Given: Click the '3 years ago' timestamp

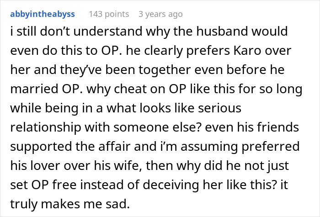Looking at the screenshot, I should pos(160,14).
